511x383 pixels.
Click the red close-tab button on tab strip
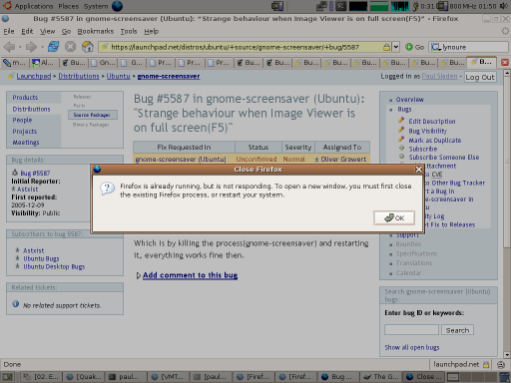(x=505, y=63)
